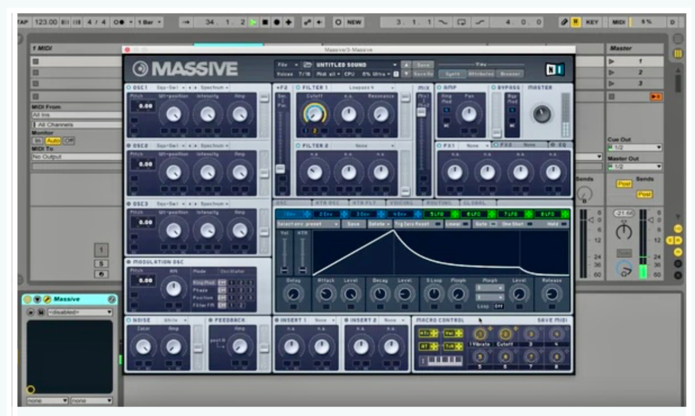
Task: Toggle OSC3 on/off power button
Action: [x=129, y=204]
